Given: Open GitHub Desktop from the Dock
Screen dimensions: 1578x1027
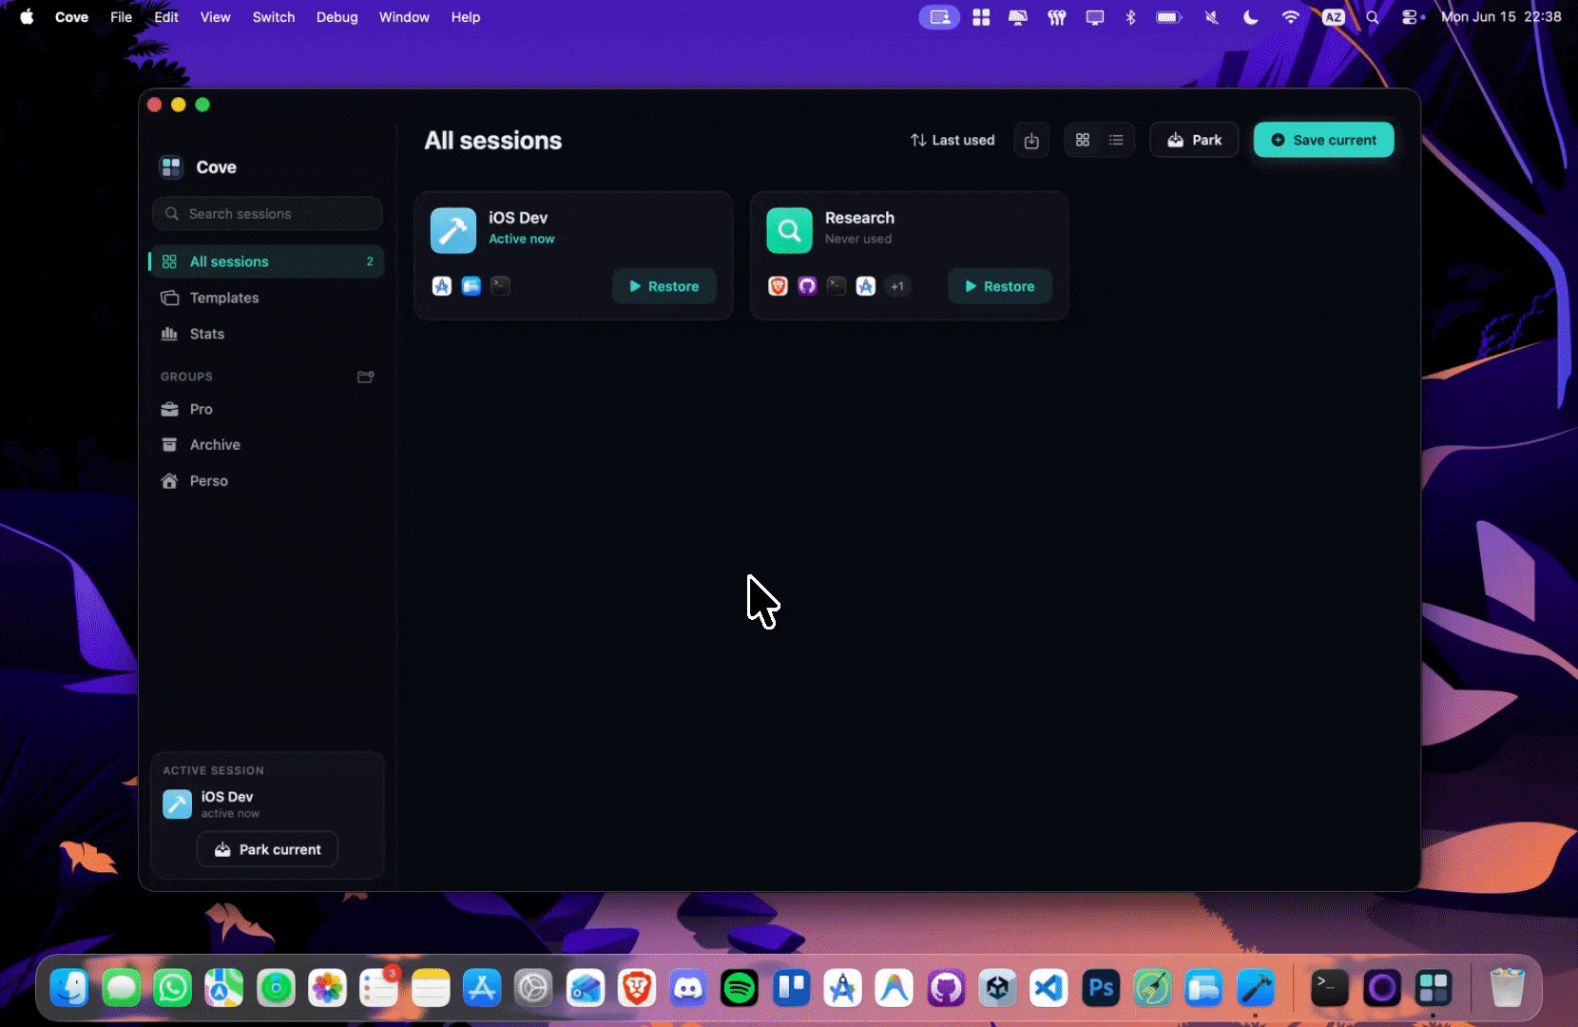Looking at the screenshot, I should point(946,989).
